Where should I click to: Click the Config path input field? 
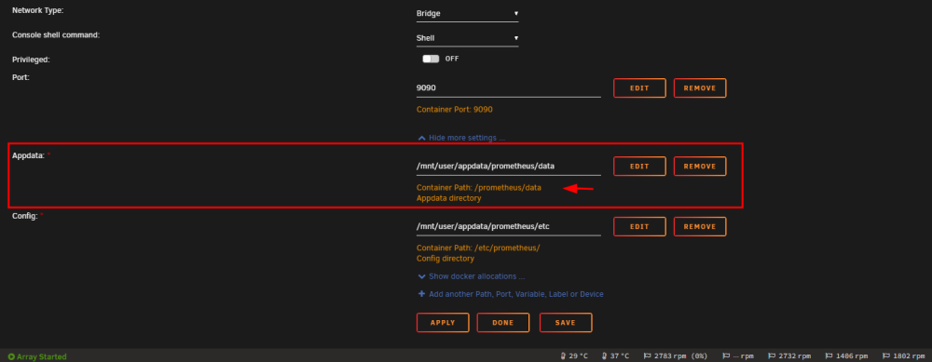[x=508, y=226]
